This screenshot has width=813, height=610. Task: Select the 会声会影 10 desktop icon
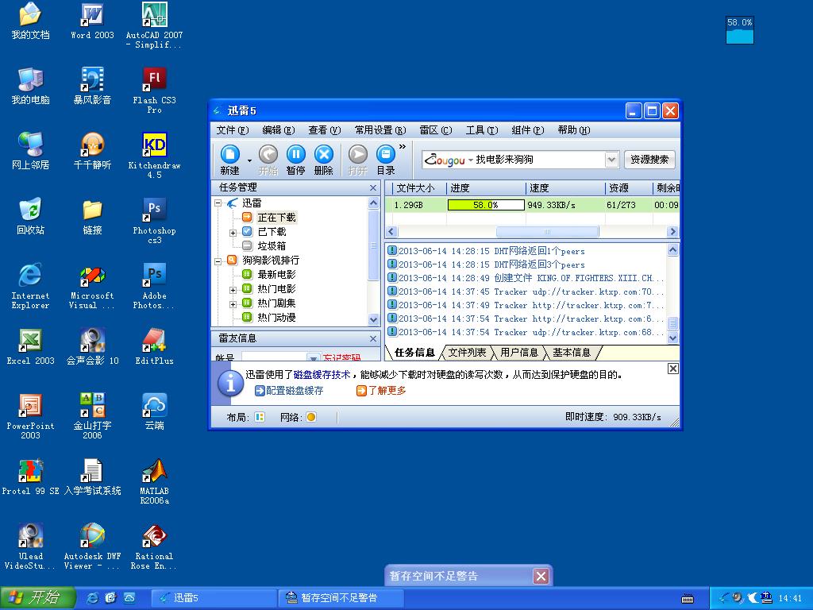pyautogui.click(x=92, y=347)
